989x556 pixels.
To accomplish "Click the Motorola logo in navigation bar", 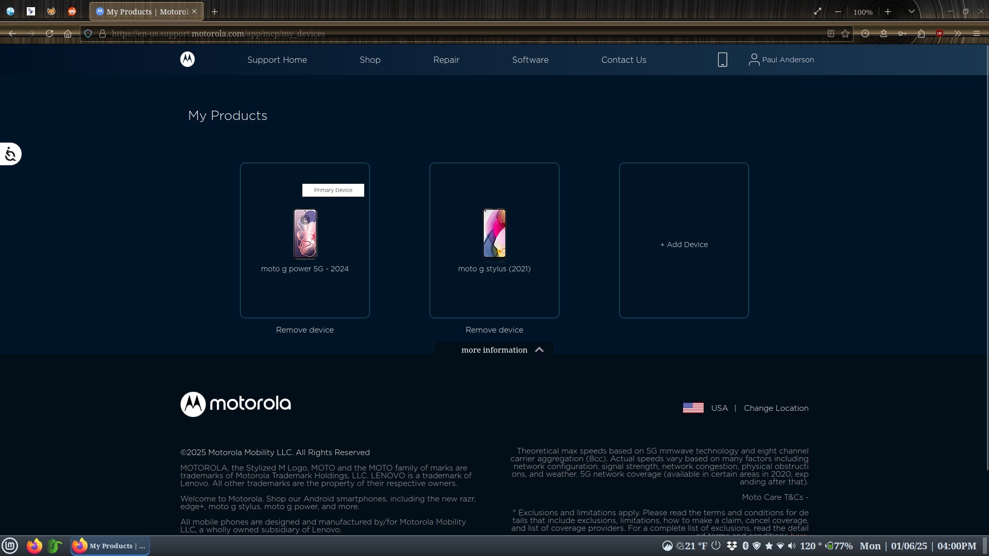I will pyautogui.click(x=187, y=59).
